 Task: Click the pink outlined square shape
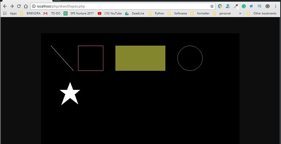[x=91, y=58]
